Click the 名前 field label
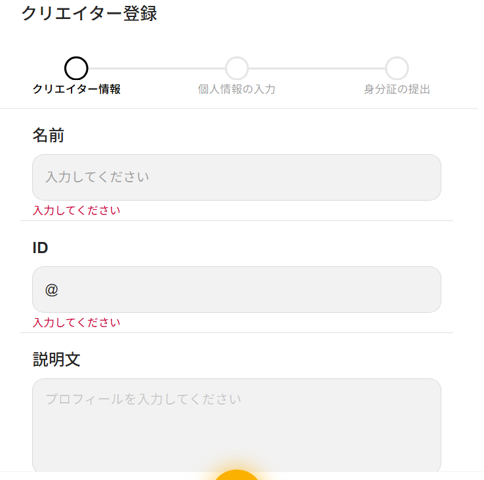This screenshot has width=484, height=480. [49, 135]
